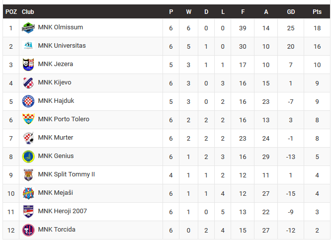Click the MNK Olmissum club logo
The width and height of the screenshot is (333, 242).
coord(28,28)
